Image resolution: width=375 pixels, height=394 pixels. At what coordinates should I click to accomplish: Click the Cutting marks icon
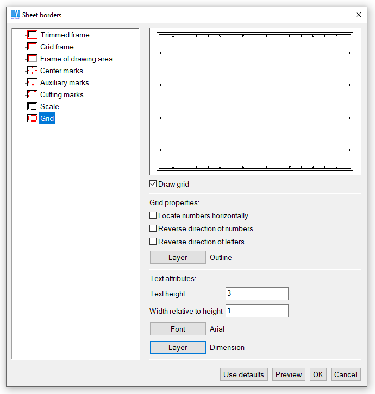pos(32,94)
